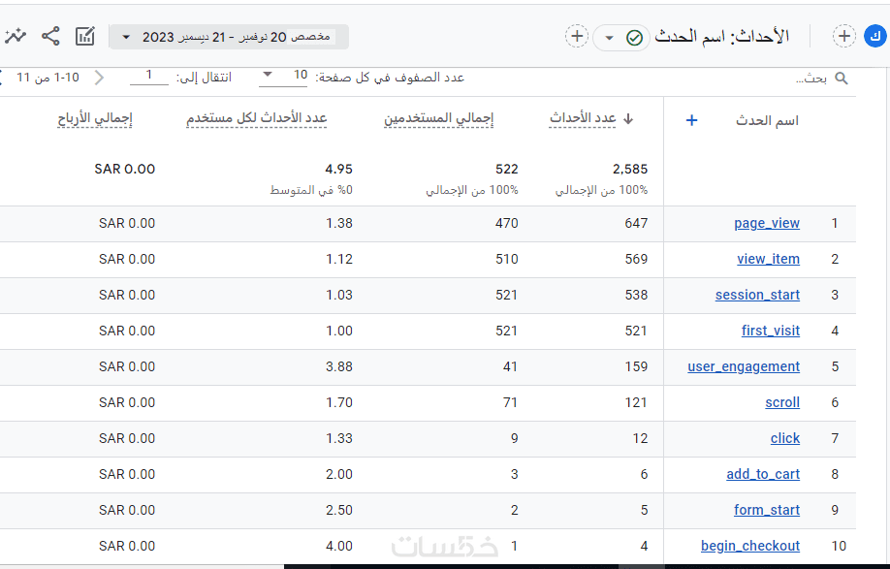Click the search magnifier icon
Image resolution: width=890 pixels, height=569 pixels.
842,79
